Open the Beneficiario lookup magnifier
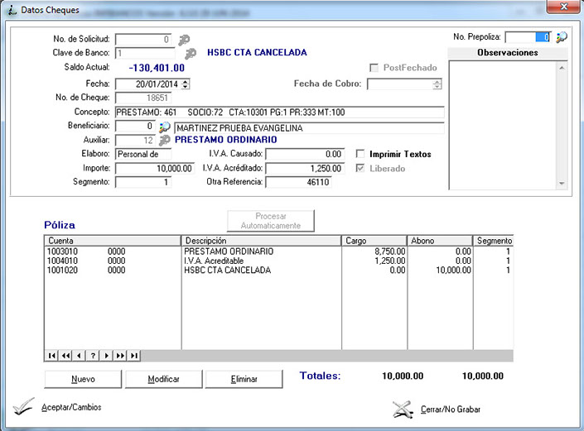The image size is (584, 431). point(164,127)
